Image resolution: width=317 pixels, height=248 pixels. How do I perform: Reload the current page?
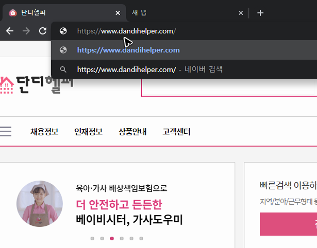[x=43, y=31]
